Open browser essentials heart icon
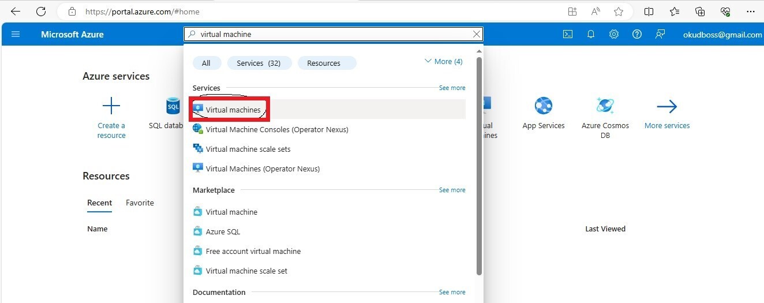 (726, 12)
